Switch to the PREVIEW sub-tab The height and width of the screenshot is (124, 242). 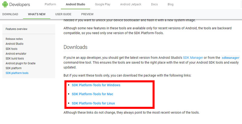(x=87, y=14)
